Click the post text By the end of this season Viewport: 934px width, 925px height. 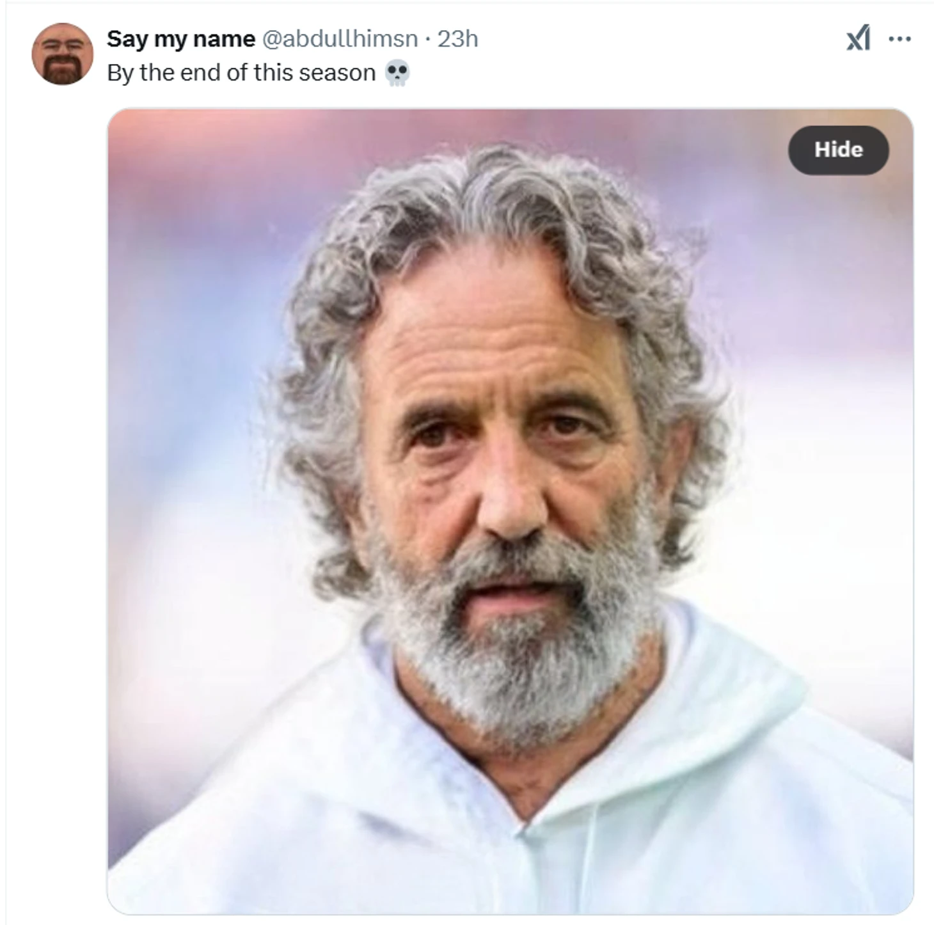[x=241, y=73]
